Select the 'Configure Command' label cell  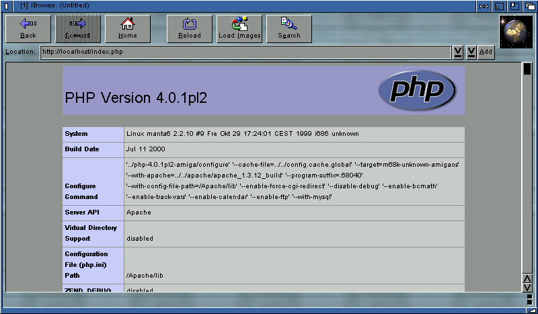coord(93,182)
